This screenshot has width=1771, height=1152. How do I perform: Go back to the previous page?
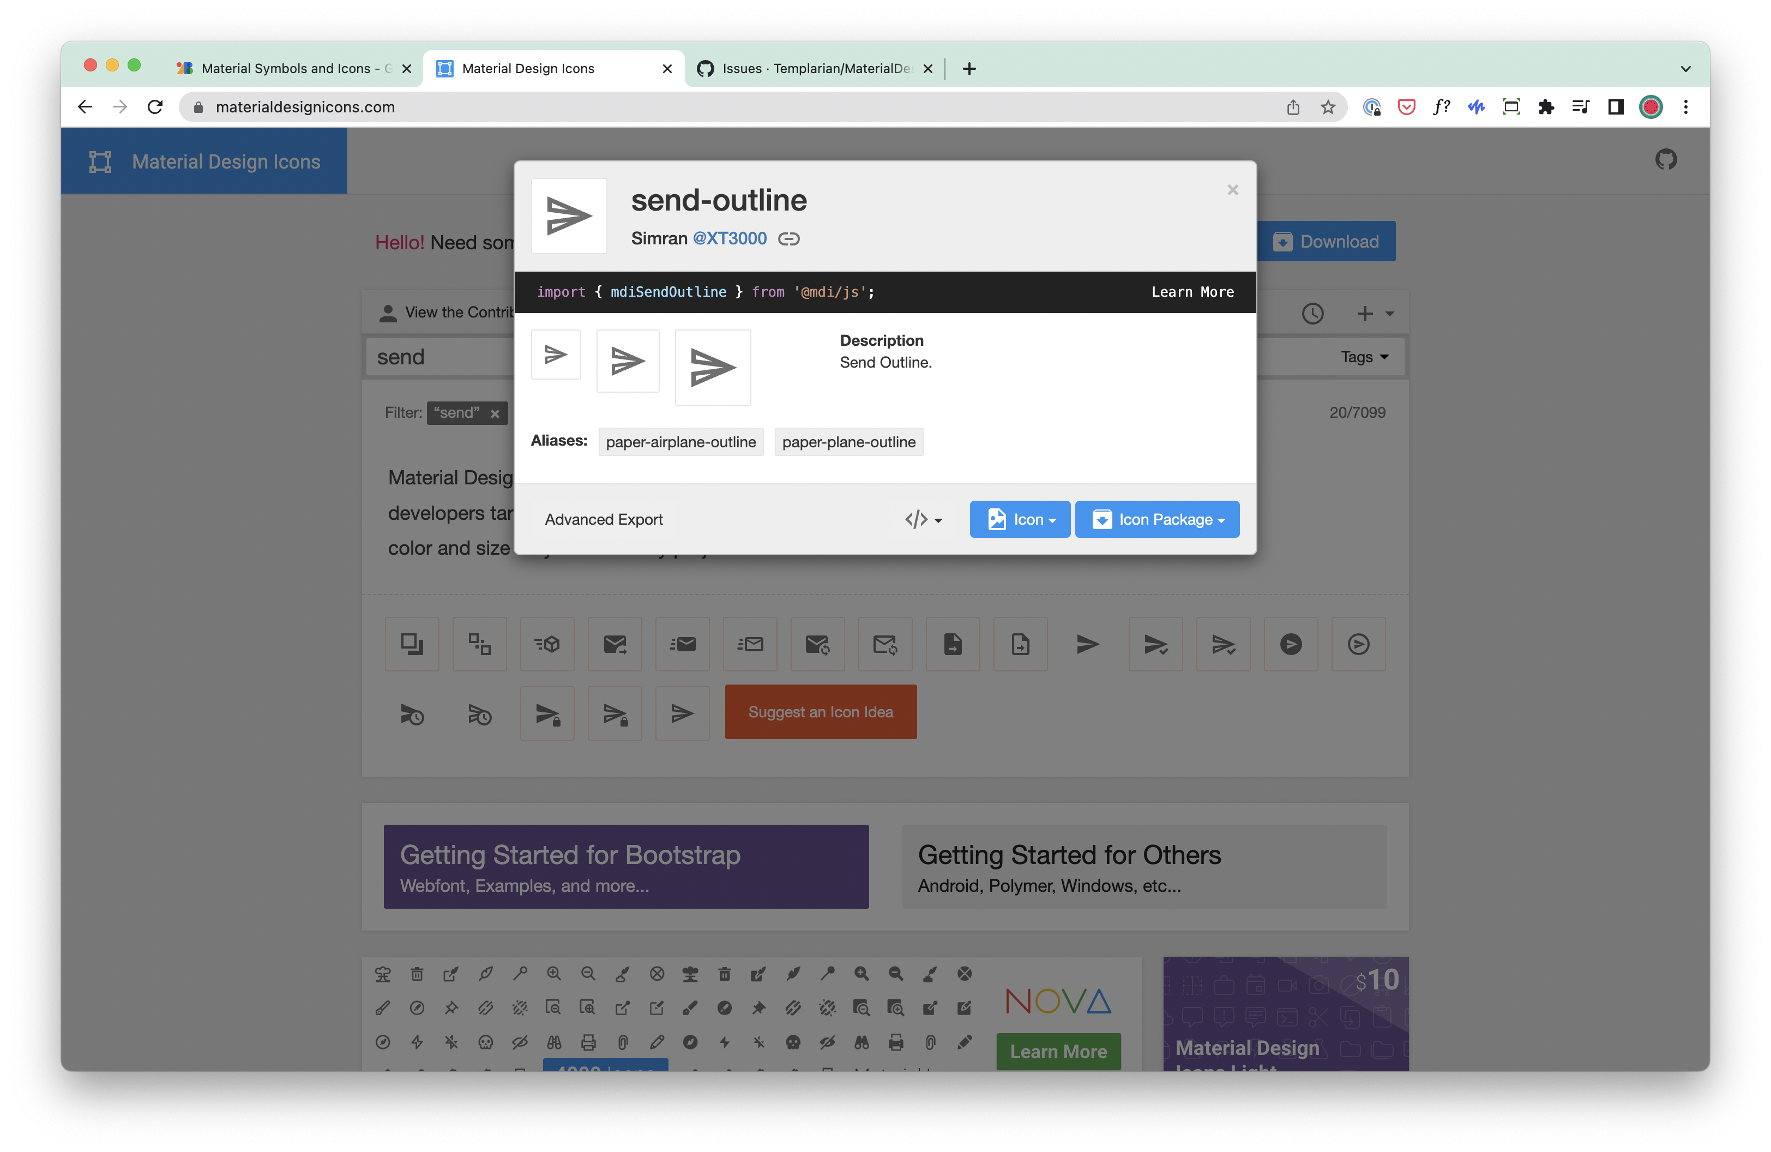tap(85, 106)
